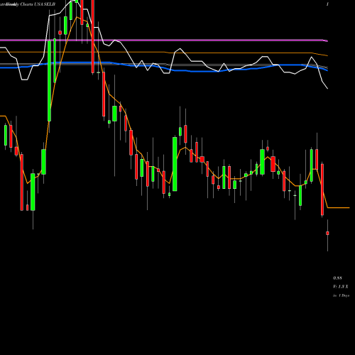Click the 'V: 1.3 X' volume label
355x355 pixels.
pos(341,287)
